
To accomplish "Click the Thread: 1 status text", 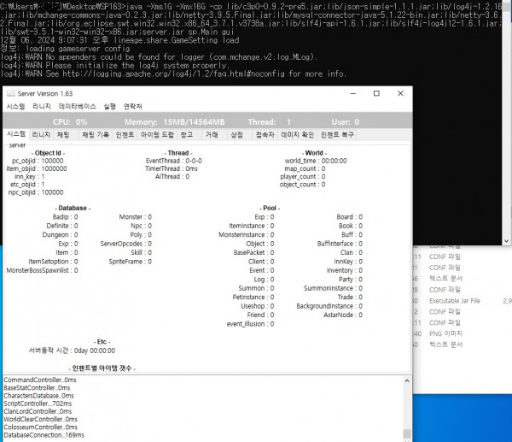I will tap(270, 122).
